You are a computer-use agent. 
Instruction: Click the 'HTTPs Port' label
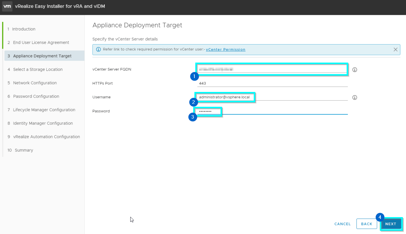[102, 83]
